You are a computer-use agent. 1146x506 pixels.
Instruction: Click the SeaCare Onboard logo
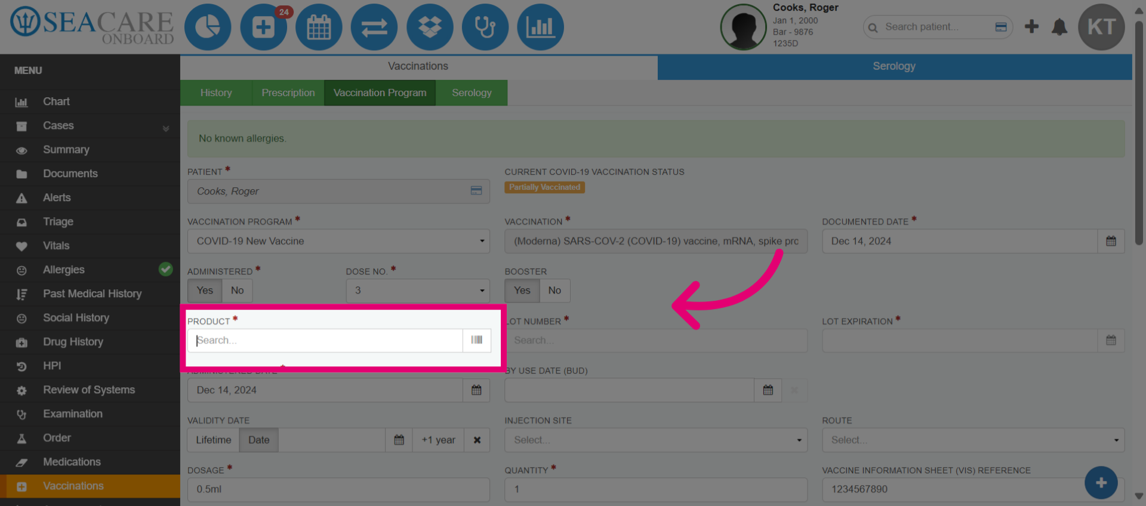pos(92,26)
